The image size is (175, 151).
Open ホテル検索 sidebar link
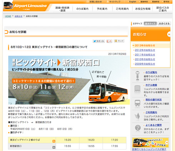point(151,85)
